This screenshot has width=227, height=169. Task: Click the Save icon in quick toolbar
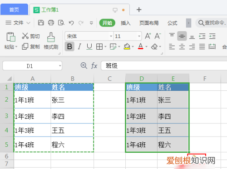41,23
